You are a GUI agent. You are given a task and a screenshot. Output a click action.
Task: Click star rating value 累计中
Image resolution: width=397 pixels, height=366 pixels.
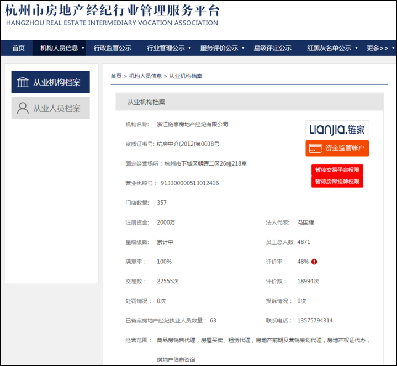[x=165, y=242]
